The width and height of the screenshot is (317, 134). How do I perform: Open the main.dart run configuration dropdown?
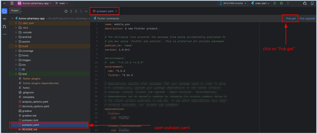[262, 3]
